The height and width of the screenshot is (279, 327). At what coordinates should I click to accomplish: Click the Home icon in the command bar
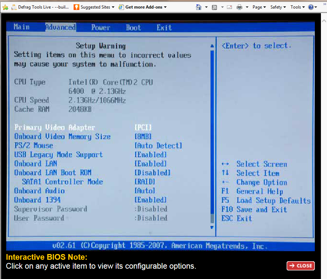[x=199, y=7]
